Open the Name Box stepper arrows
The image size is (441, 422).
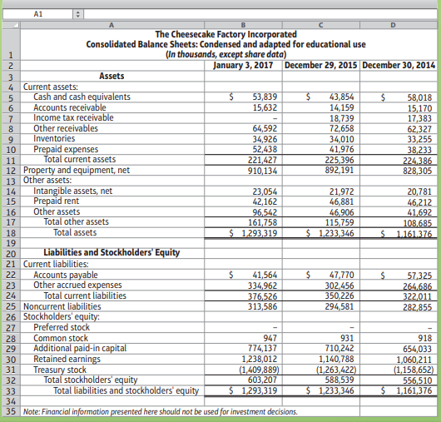78,14
